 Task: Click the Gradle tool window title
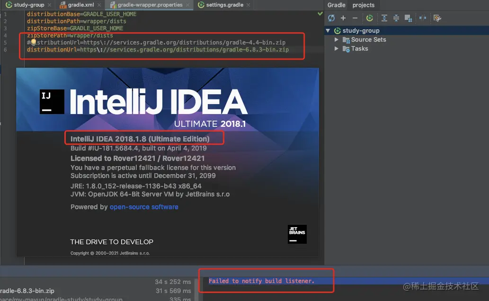click(x=336, y=5)
